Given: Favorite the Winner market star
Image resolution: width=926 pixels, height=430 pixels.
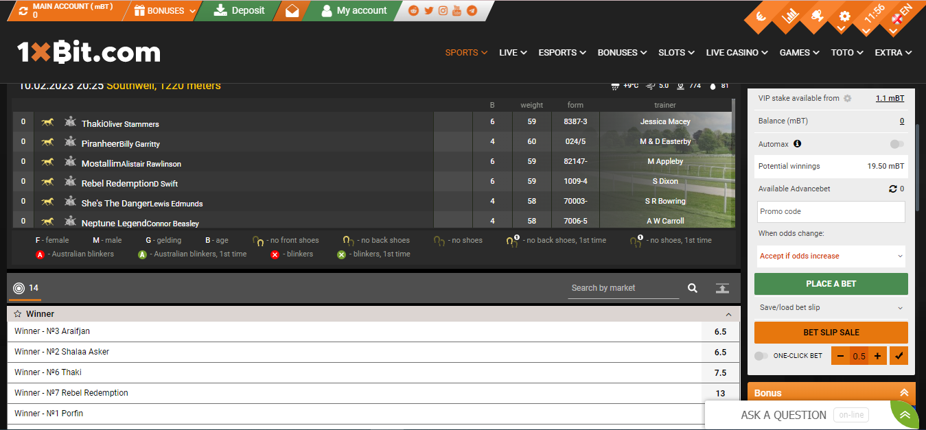Looking at the screenshot, I should (16, 313).
